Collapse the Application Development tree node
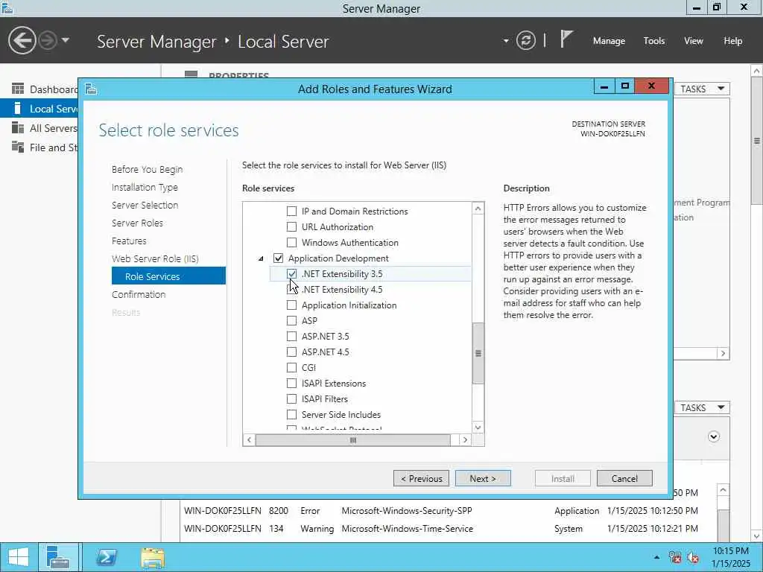The image size is (763, 572). pos(261,258)
